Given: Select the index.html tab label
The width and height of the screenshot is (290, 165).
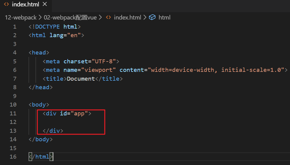Looking at the screenshot, I should point(26,5).
